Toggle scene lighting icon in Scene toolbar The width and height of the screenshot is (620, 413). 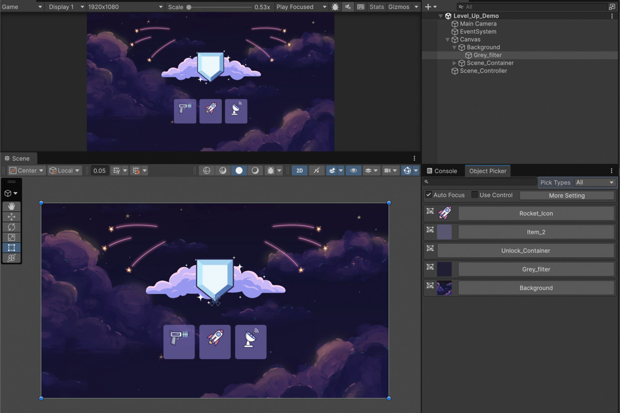316,170
